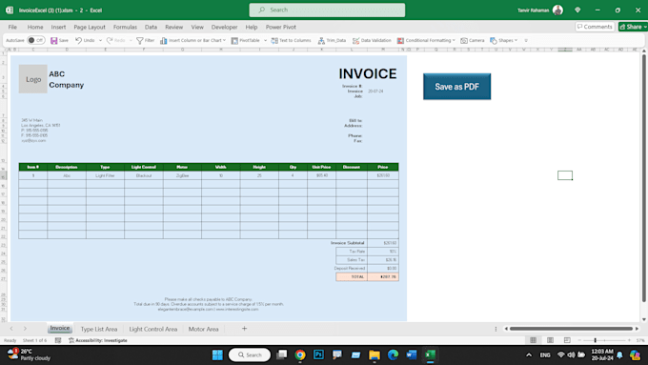Switch to Page Break Preview icon

pos(567,340)
